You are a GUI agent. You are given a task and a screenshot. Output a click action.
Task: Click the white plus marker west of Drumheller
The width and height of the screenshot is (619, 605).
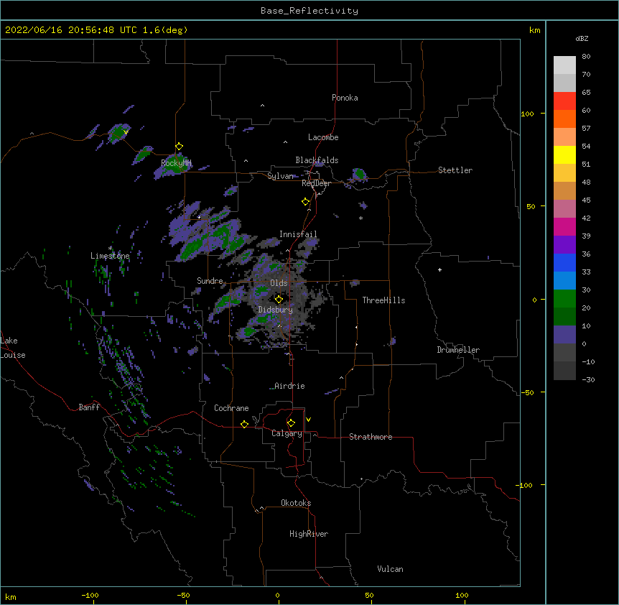pos(439,269)
